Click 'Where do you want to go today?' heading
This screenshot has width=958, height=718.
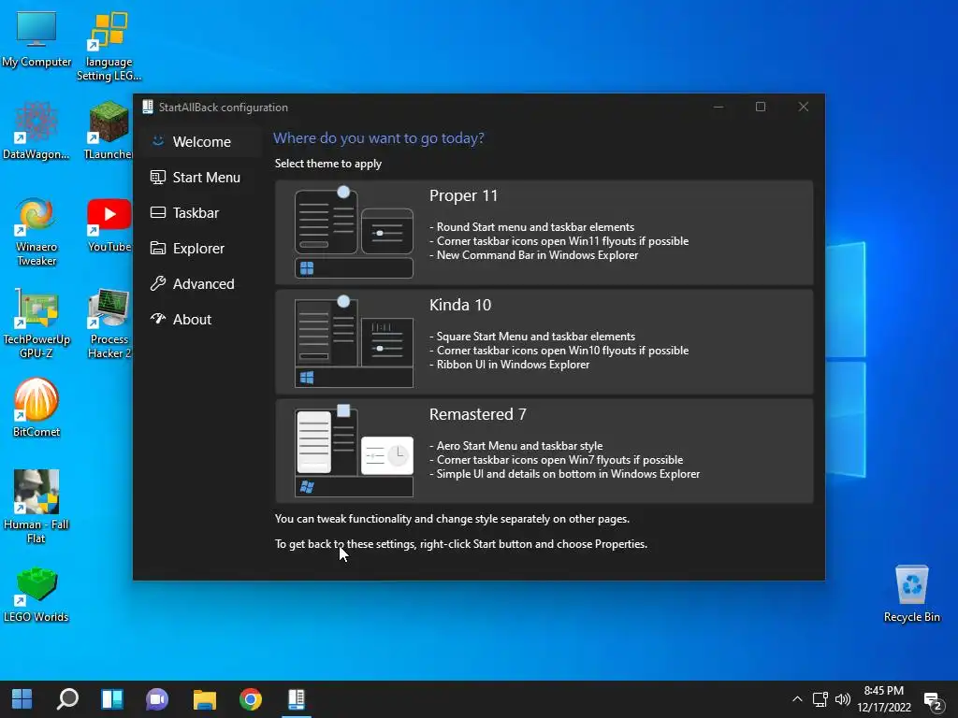pos(378,138)
